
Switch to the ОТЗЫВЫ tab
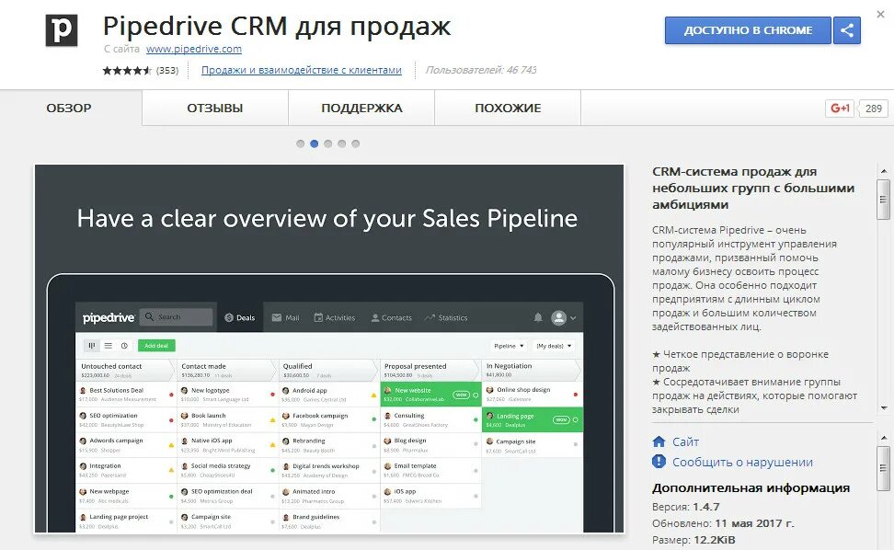(x=215, y=109)
